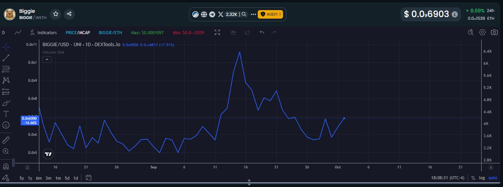
Task: Click the Volume SMA indicator label
Action: pos(53,52)
